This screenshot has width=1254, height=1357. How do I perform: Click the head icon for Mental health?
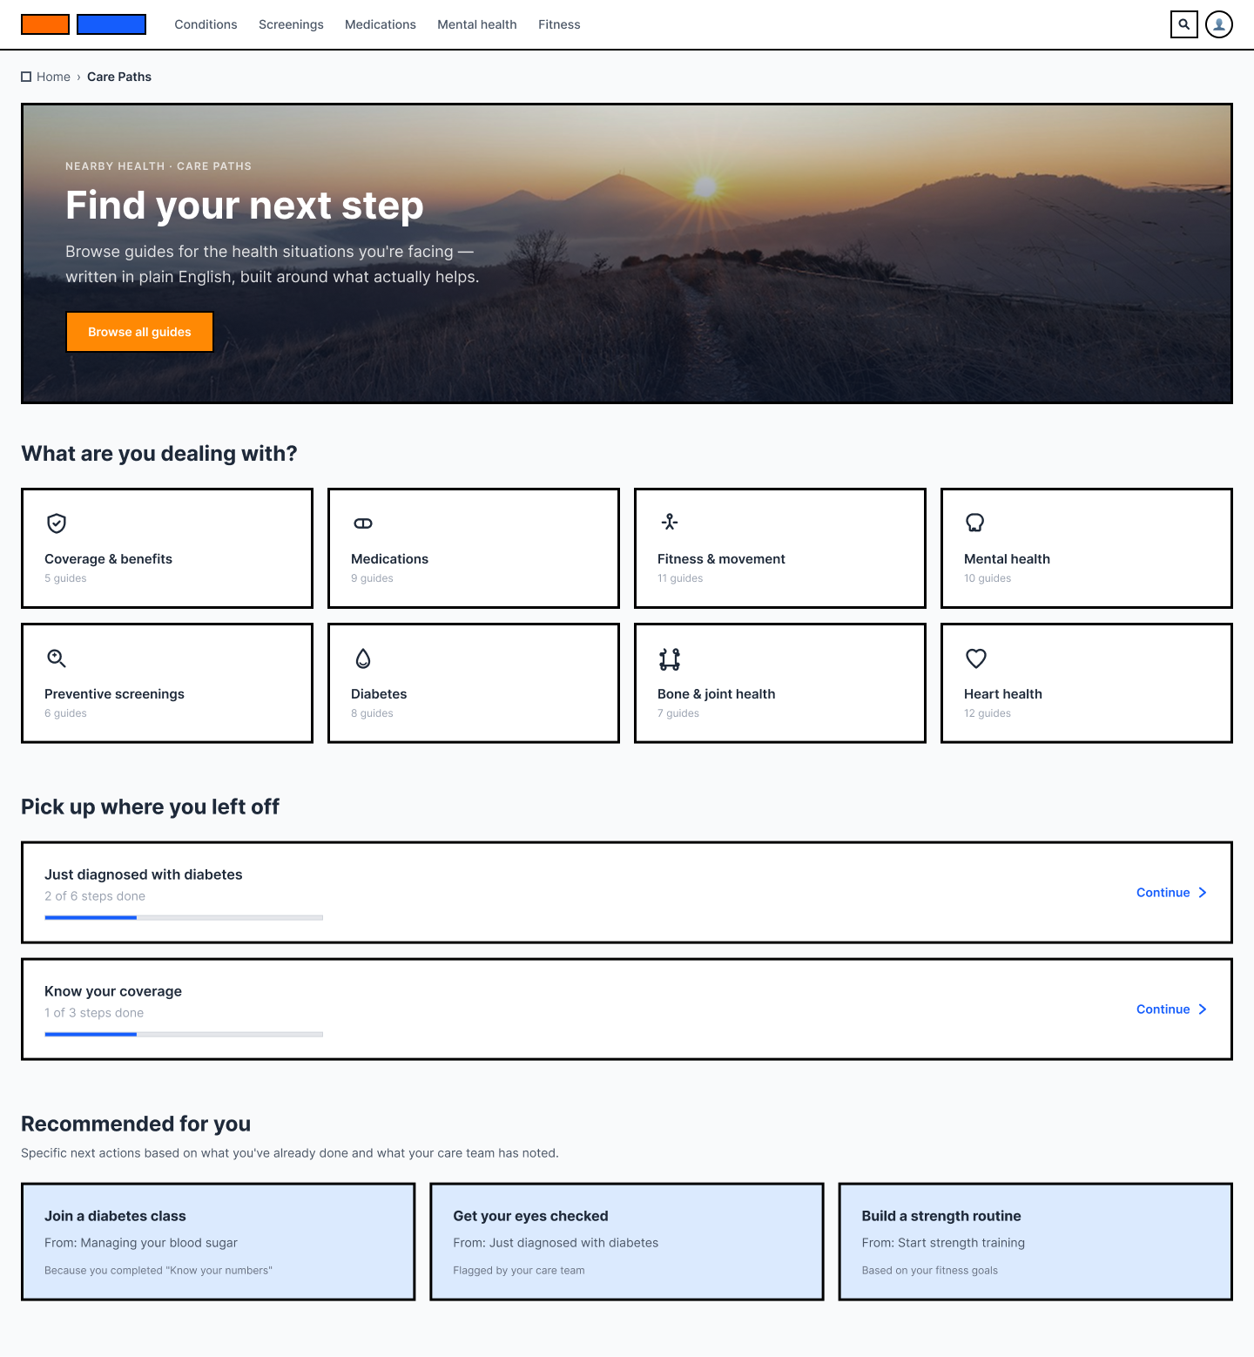tap(975, 523)
